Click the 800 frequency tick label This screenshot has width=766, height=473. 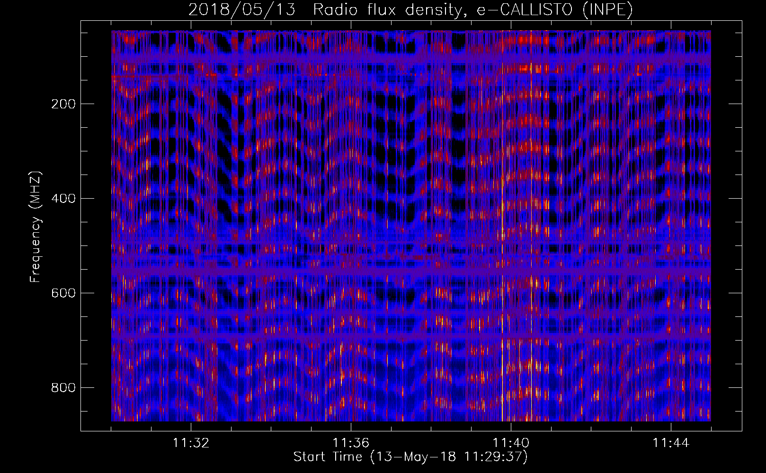[x=63, y=388]
